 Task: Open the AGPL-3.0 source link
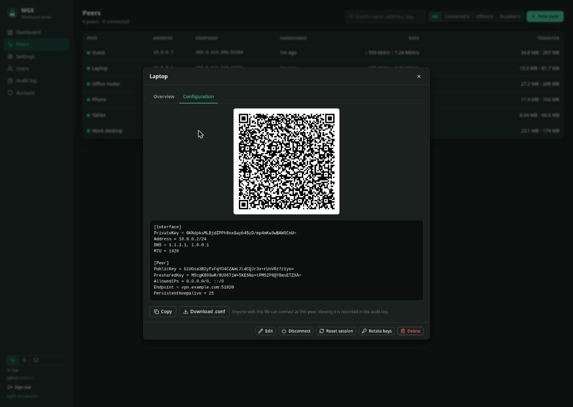22,396
